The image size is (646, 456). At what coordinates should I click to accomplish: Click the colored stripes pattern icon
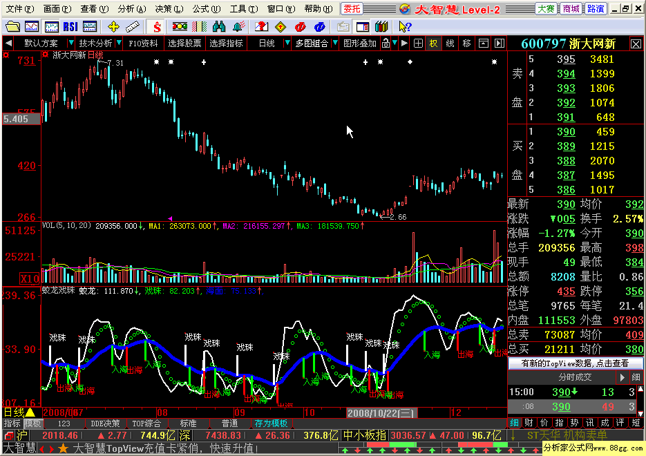click(x=200, y=27)
